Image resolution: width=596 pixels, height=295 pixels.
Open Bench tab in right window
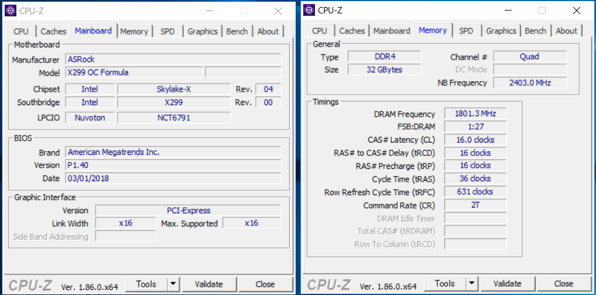pyautogui.click(x=536, y=31)
